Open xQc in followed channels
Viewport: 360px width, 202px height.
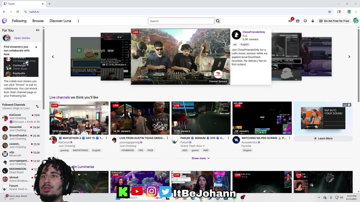pyautogui.click(x=21, y=154)
